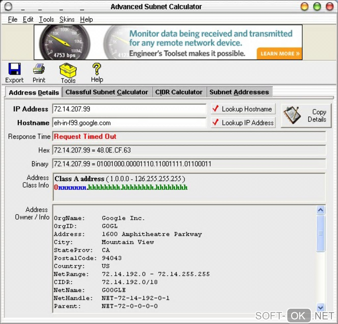The height and width of the screenshot is (324, 338).
Task: Click the Help question mark icon
Action: [97, 69]
